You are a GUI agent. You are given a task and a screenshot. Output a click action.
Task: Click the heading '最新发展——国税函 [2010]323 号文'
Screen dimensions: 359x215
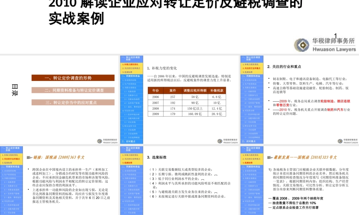(x=305, y=157)
